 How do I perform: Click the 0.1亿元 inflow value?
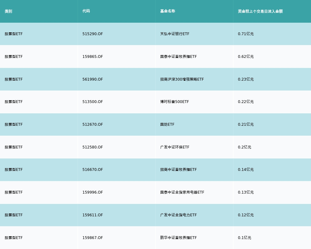[x=244, y=238]
